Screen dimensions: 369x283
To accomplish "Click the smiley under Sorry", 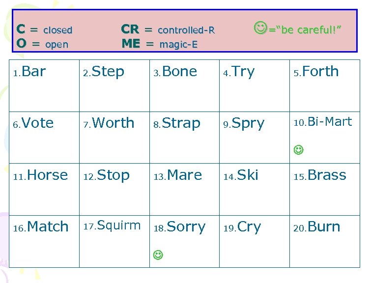I will (x=157, y=255).
